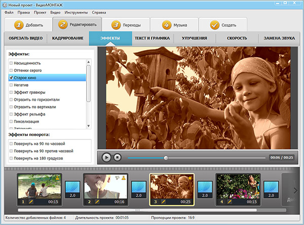Screen dimensions: 304x225
Task: Open the Правка menu
Action: (24, 12)
